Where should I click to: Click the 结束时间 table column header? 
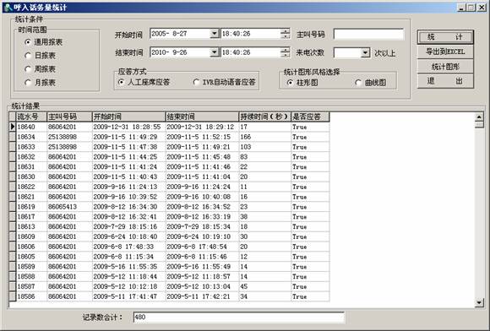point(202,117)
